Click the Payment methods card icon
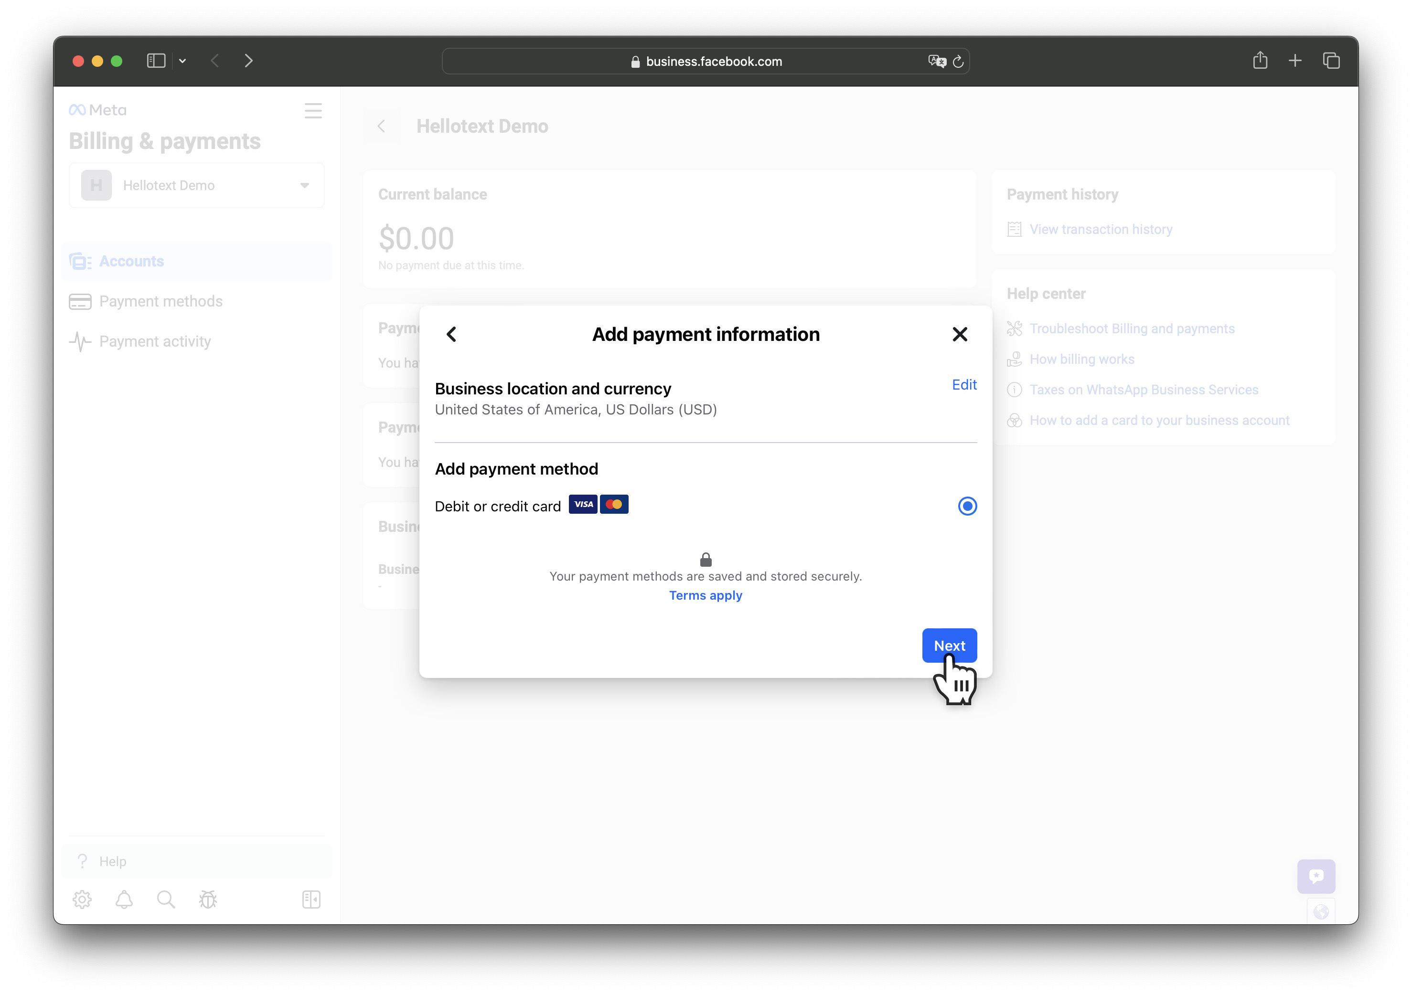The image size is (1412, 995). click(x=80, y=301)
